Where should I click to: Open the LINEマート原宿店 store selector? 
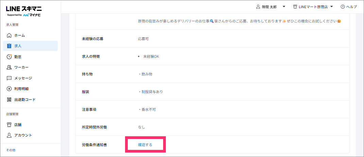312,7
